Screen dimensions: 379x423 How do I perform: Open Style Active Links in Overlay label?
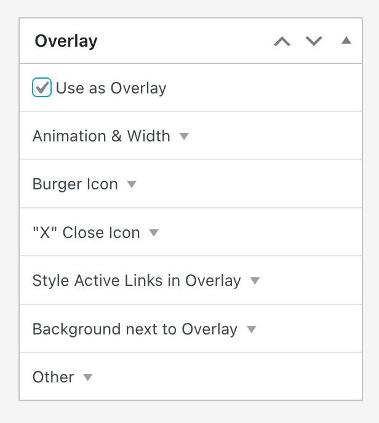pyautogui.click(x=137, y=281)
